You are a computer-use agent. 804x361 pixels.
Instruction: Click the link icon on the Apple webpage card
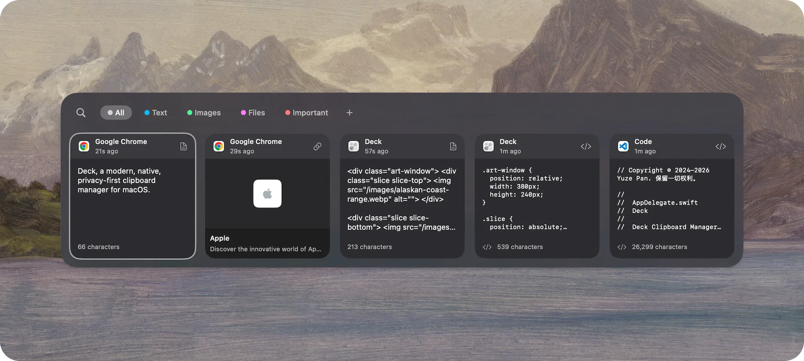[318, 146]
